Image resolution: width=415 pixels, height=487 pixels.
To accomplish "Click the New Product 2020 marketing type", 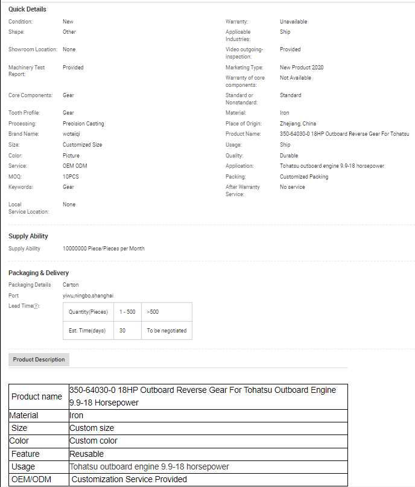I will tap(302, 68).
